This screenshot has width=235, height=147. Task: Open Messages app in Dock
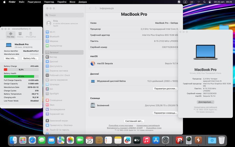point(42,140)
